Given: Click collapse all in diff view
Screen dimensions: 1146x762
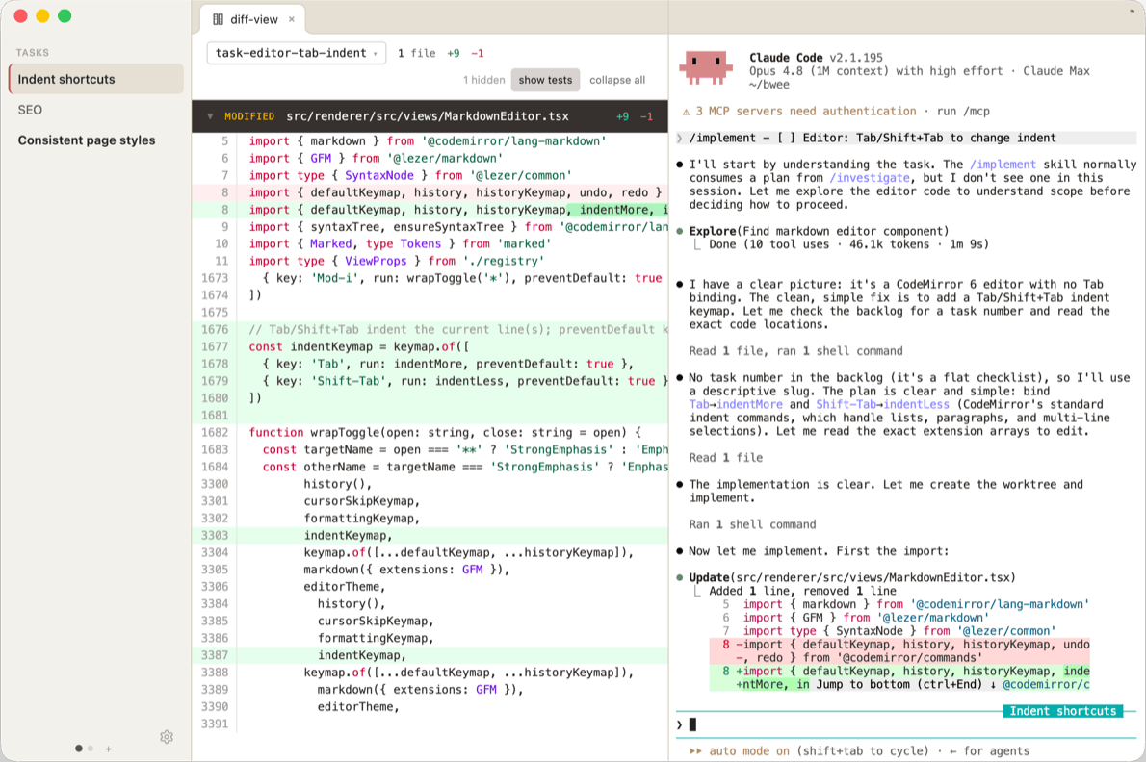Looking at the screenshot, I should coord(617,80).
